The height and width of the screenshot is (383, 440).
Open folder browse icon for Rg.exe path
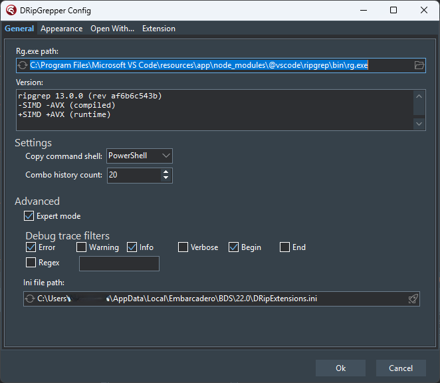click(419, 65)
